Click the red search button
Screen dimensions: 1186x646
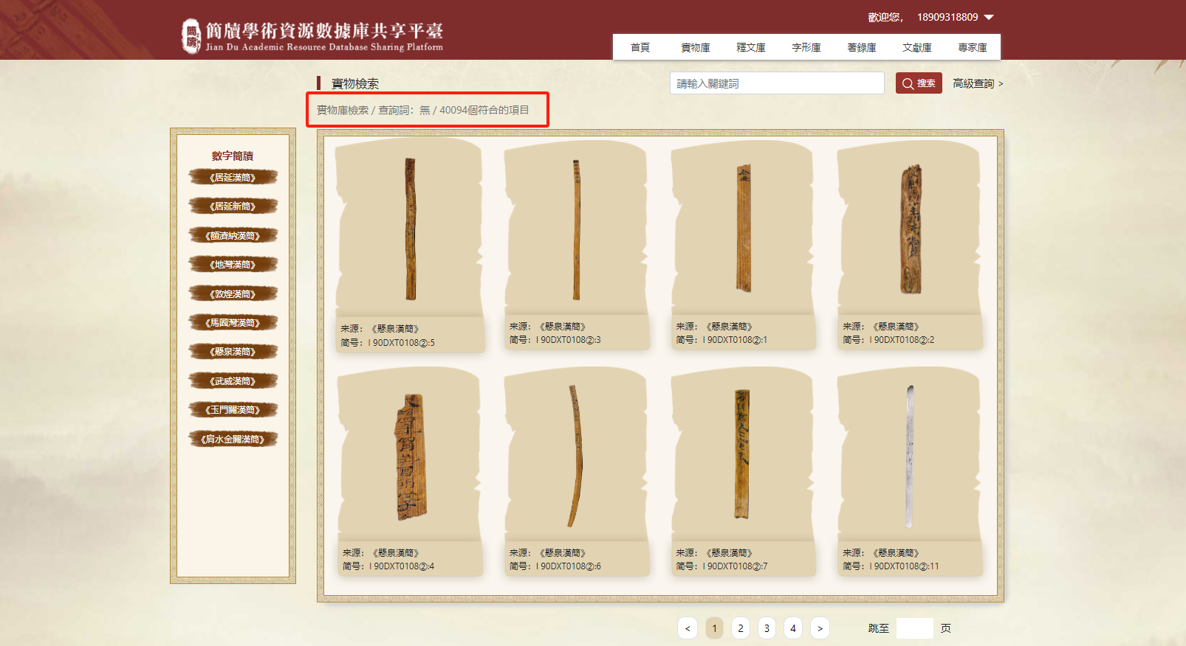point(918,83)
